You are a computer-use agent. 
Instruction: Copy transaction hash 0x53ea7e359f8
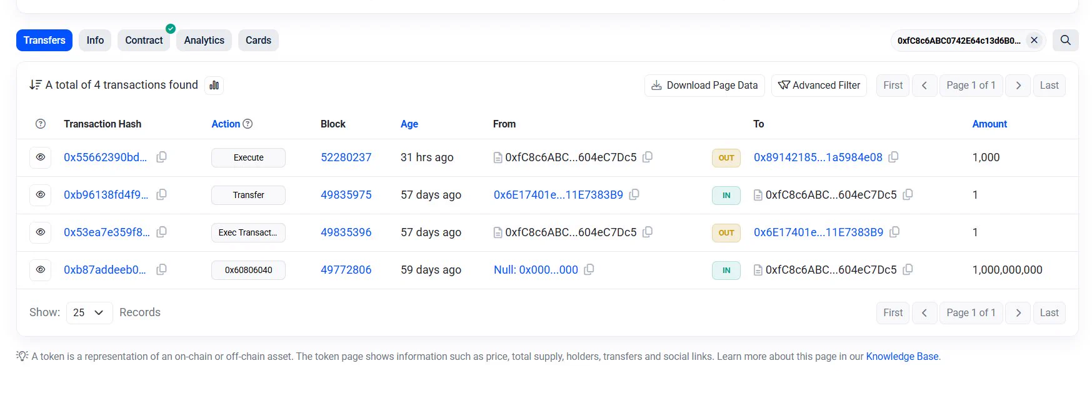(161, 232)
